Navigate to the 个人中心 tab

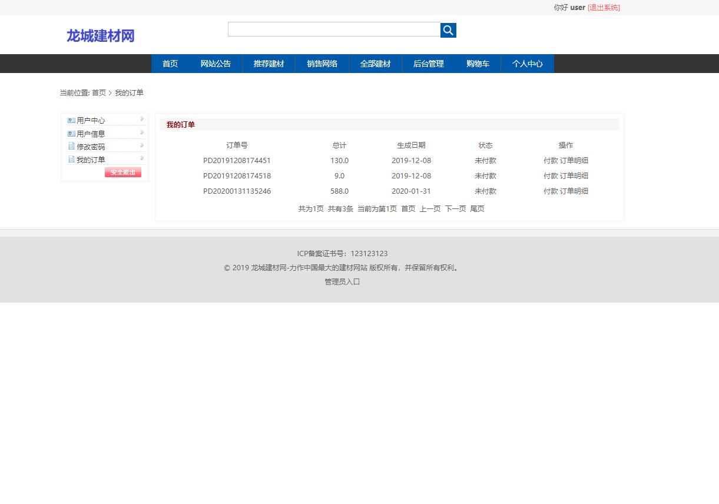(x=527, y=64)
